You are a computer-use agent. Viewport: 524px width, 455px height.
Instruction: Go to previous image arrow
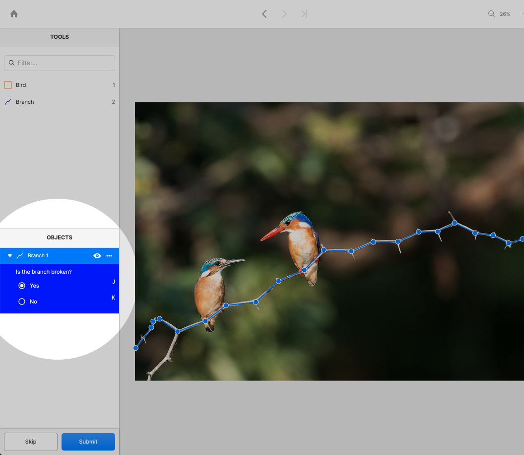264,14
